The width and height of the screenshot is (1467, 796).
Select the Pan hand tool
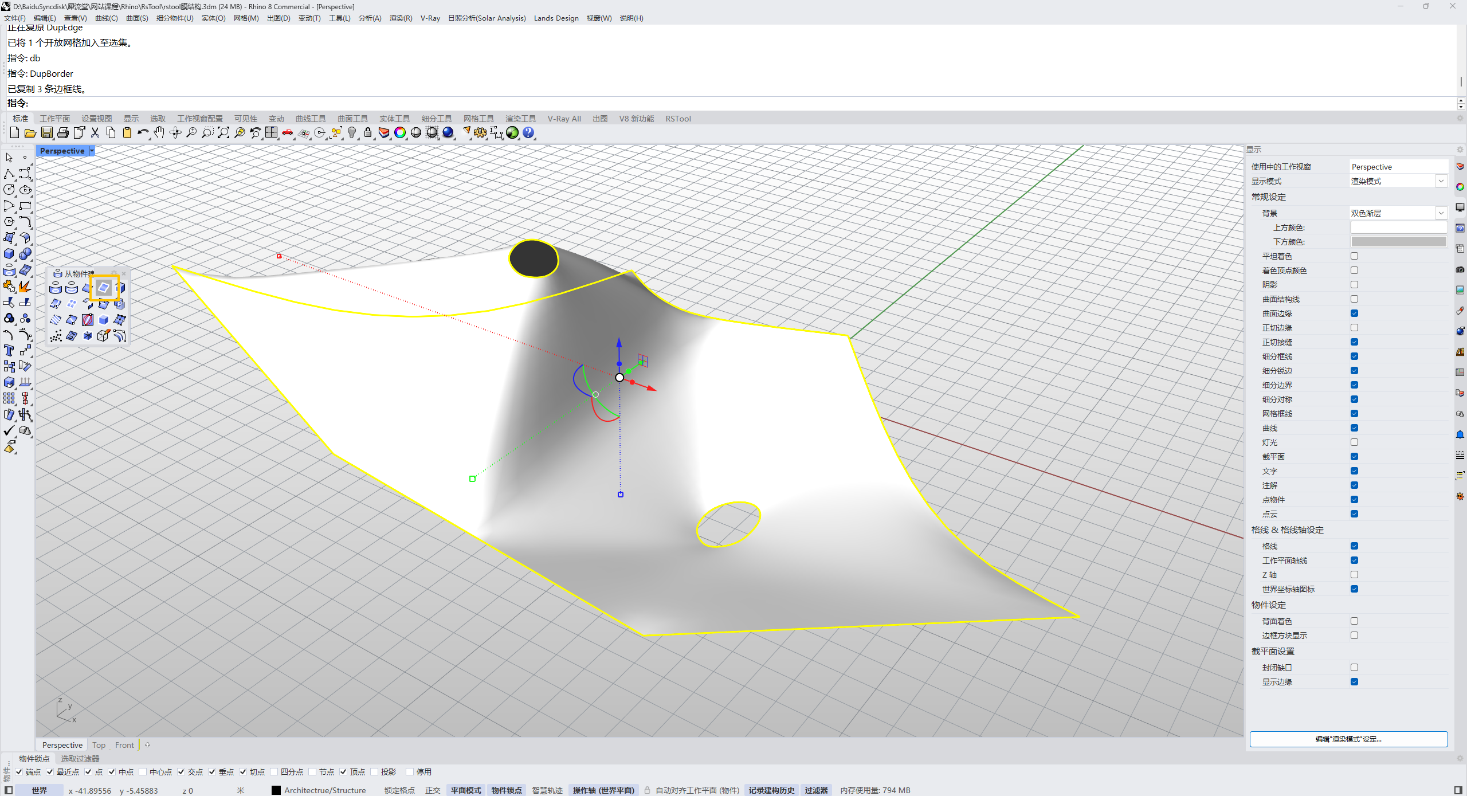pos(159,133)
